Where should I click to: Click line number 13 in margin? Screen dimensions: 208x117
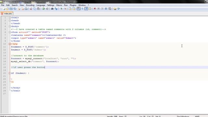tap(5, 53)
